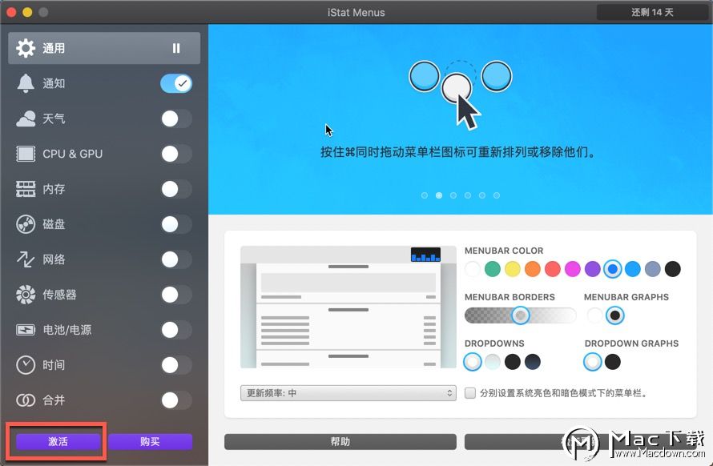
Task: Choose yellow menubar color
Action: (x=513, y=269)
